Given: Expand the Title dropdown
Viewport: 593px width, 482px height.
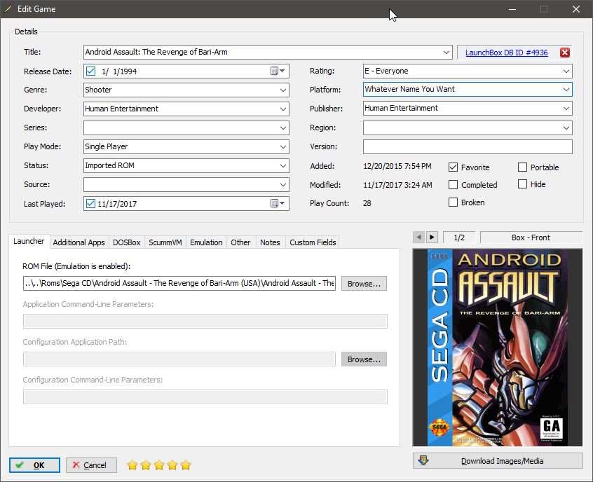Looking at the screenshot, I should (x=447, y=52).
